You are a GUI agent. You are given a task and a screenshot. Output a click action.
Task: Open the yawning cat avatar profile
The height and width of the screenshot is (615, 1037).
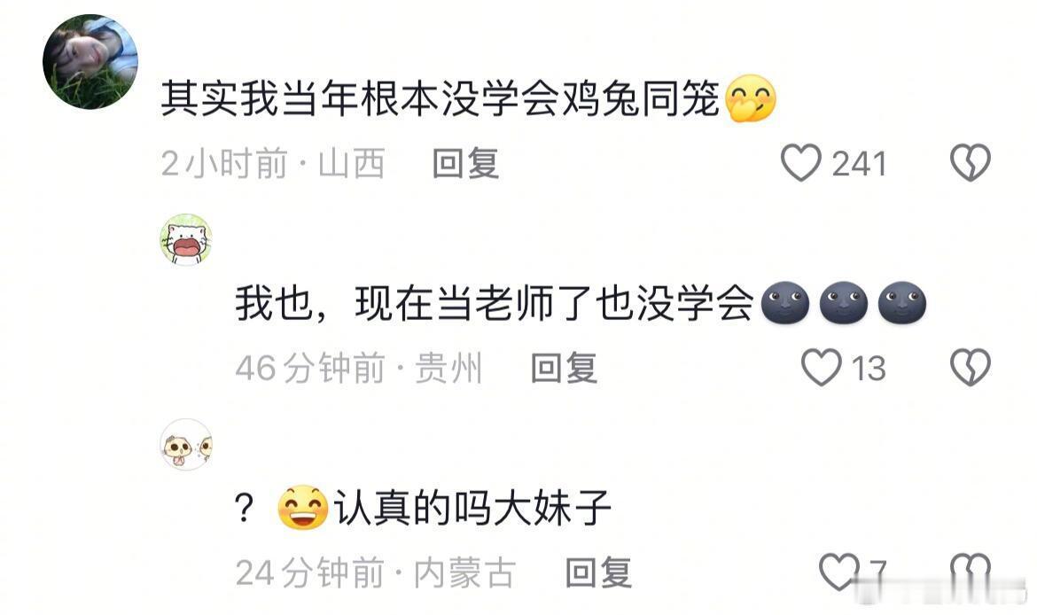tap(186, 240)
